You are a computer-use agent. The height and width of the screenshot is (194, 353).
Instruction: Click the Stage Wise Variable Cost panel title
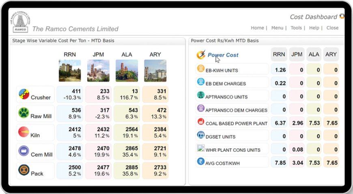tap(63, 40)
